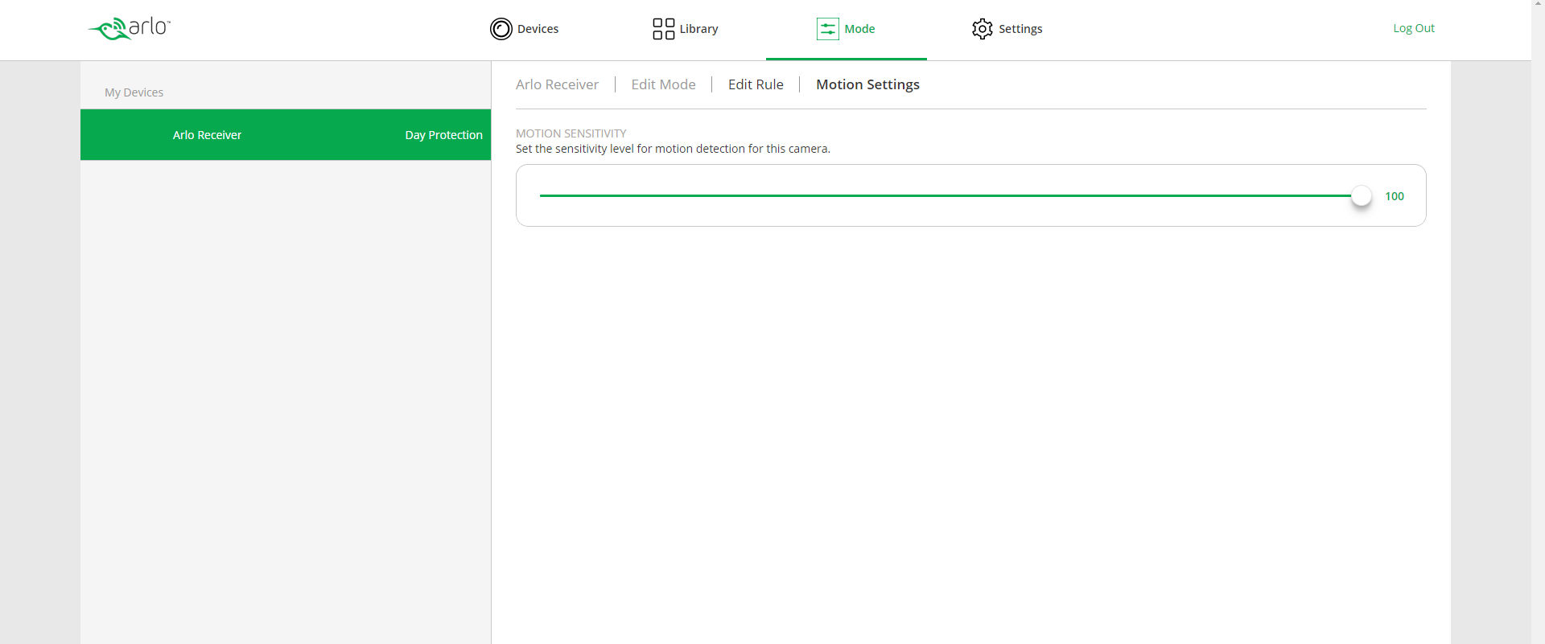Image resolution: width=1545 pixels, height=644 pixels.
Task: Click the Library four-squares grid icon
Action: point(663,29)
